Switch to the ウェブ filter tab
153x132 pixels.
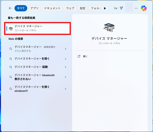pos(70,8)
